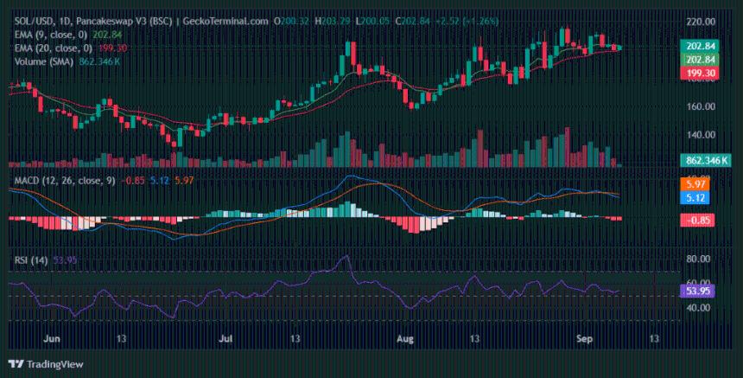Click the Aug label on time axis
This screenshot has width=743, height=378.
coord(405,338)
